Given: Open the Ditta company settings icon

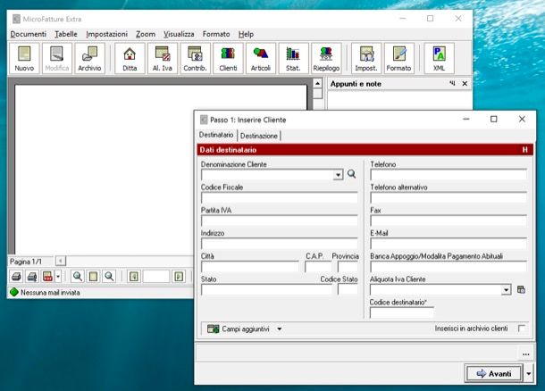Looking at the screenshot, I should 130,58.
